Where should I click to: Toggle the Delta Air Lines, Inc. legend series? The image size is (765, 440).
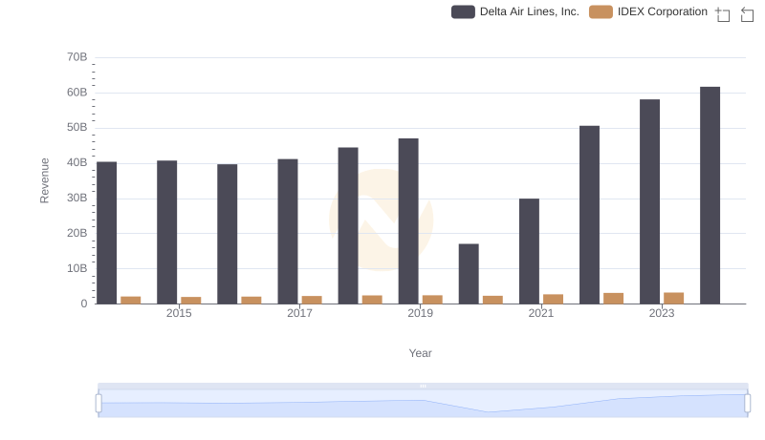[515, 11]
